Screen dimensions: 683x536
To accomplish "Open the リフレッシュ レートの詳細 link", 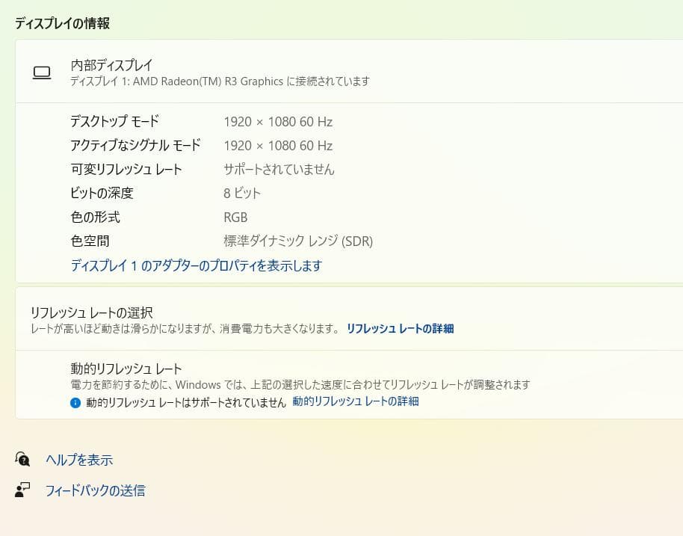I will [x=401, y=328].
